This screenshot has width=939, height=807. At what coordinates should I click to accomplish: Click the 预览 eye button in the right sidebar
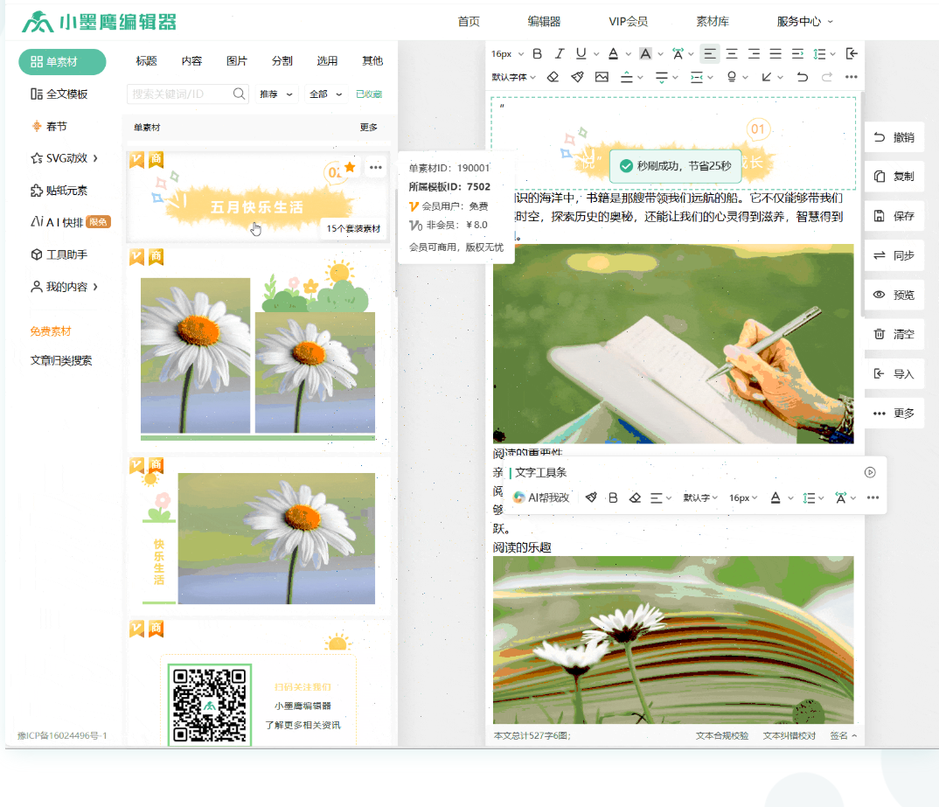[894, 295]
